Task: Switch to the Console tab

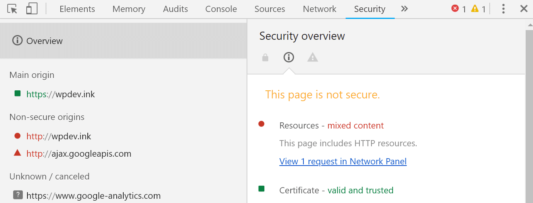Action: pyautogui.click(x=221, y=9)
